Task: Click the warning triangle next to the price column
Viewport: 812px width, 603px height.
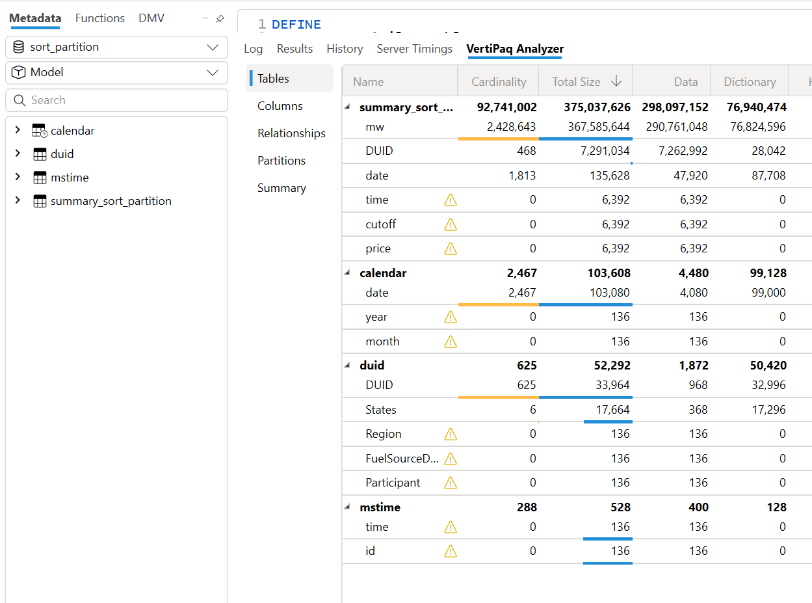Action: 450,248
